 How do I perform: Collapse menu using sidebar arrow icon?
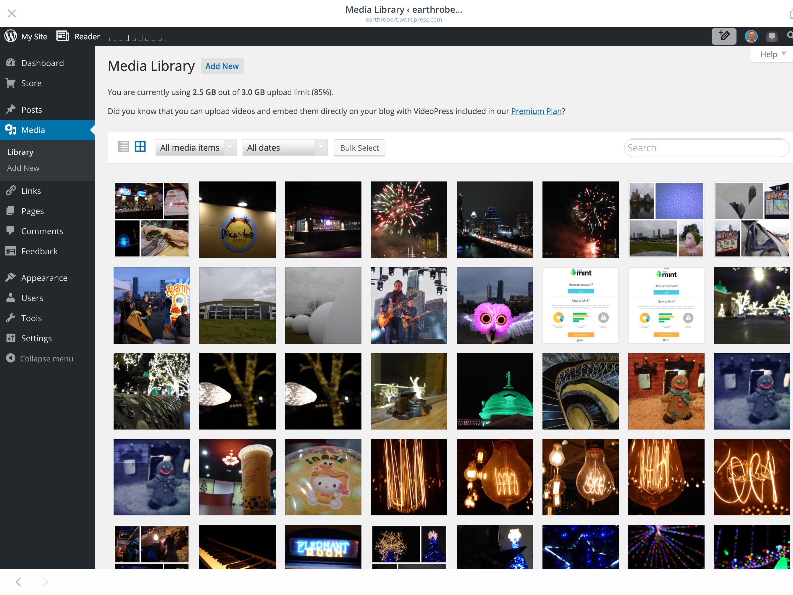tap(11, 358)
